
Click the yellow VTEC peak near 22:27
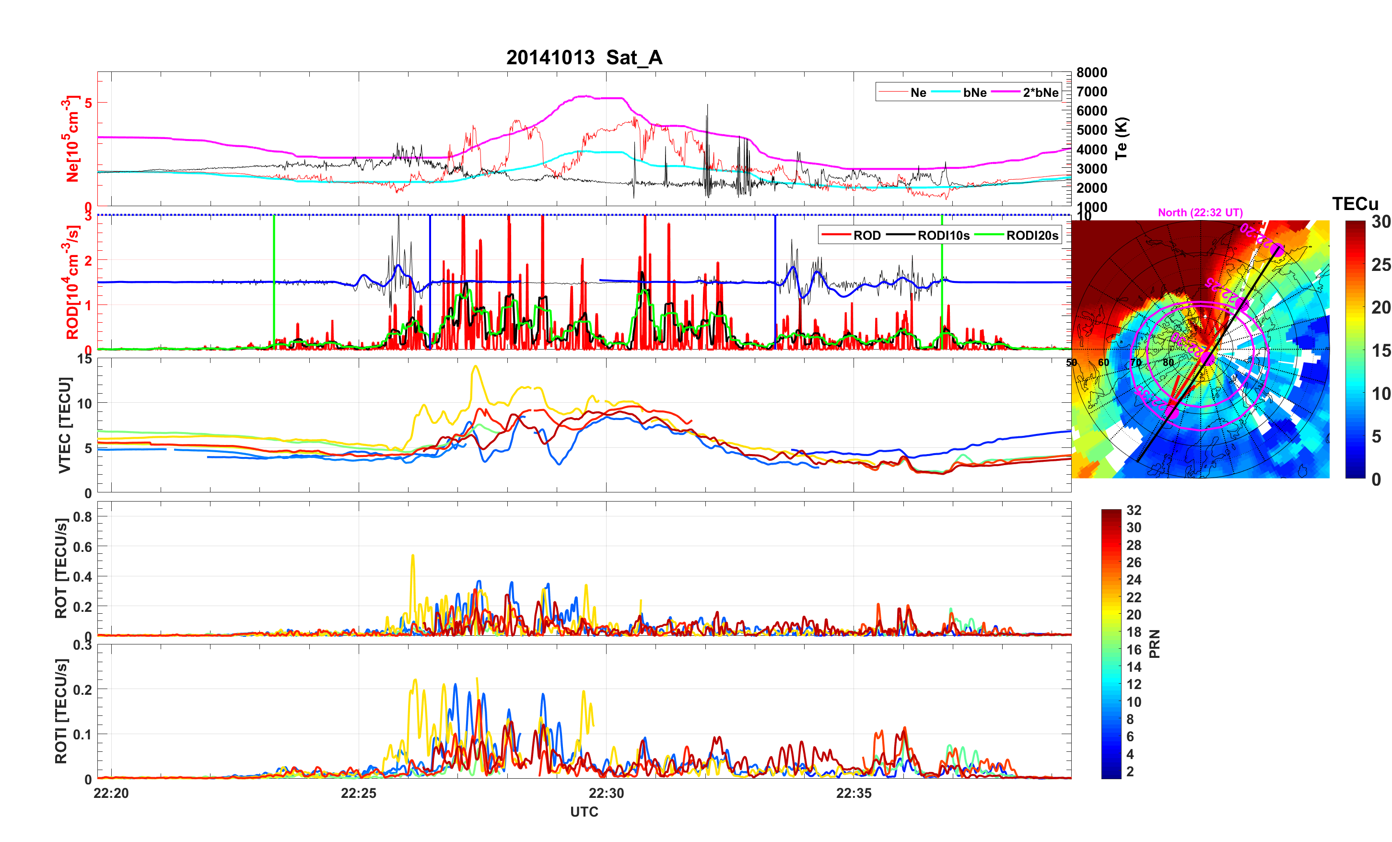click(475, 367)
